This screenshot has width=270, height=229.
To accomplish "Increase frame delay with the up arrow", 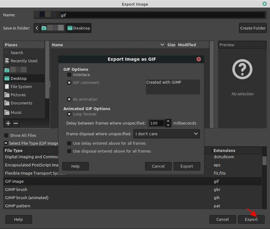I will coord(168,121).
